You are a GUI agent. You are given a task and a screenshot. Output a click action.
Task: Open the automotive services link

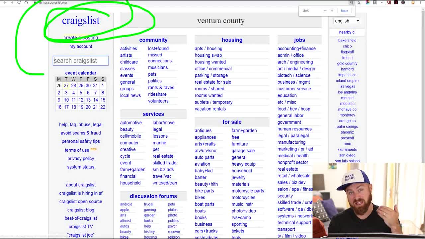pyautogui.click(x=131, y=123)
